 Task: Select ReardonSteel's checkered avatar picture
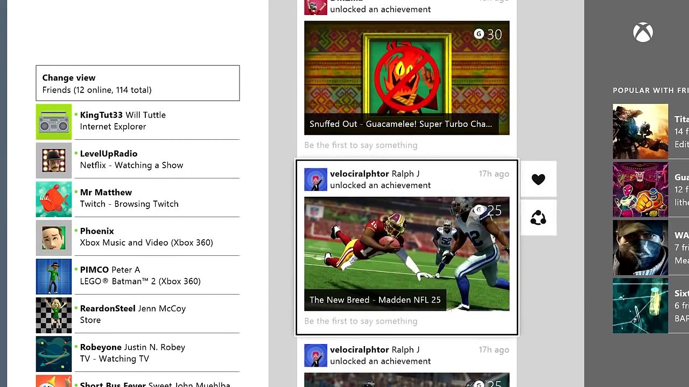[x=54, y=316]
